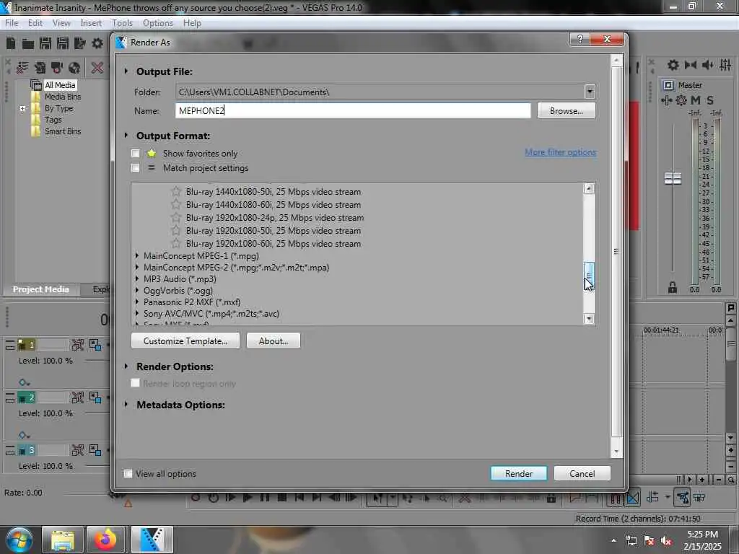Expand MP3 Audio (*.mp3) format group
739x554 pixels.
tap(137, 279)
